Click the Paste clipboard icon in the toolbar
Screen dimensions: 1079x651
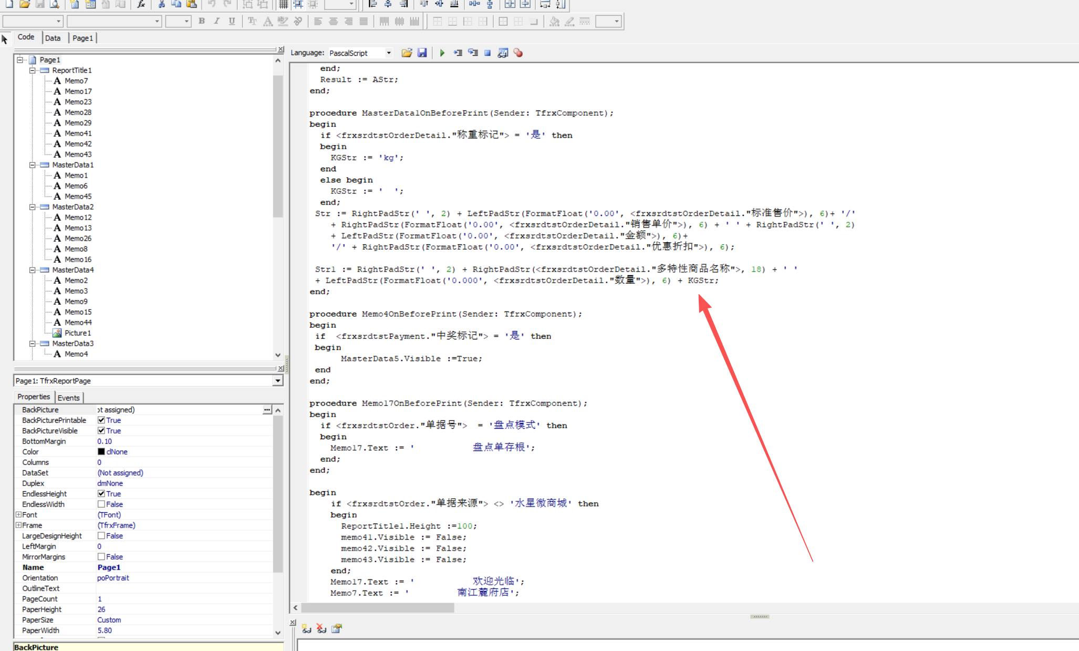coord(192,4)
